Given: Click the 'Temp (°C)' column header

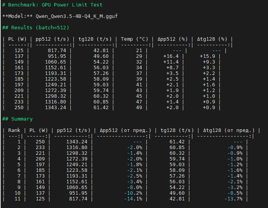Looking at the screenshot, I should point(134,39).
